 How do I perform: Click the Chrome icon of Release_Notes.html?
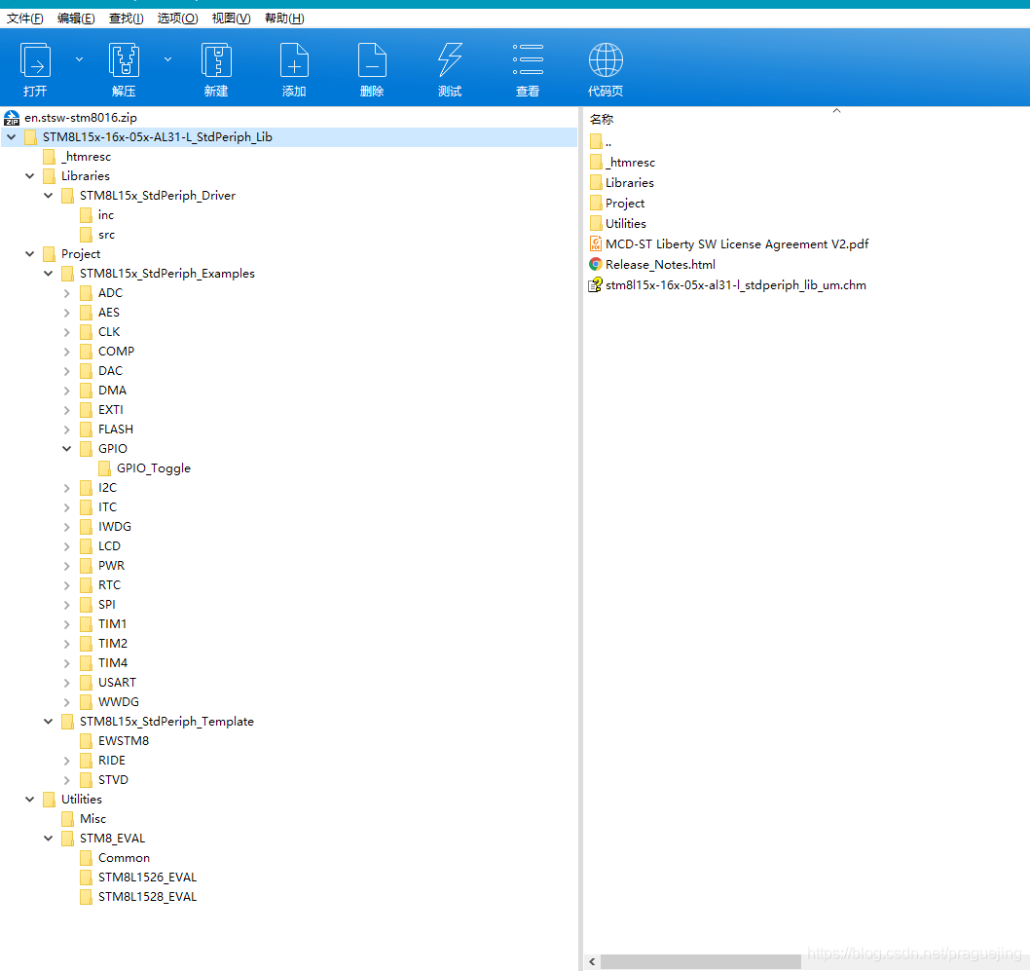coord(596,264)
